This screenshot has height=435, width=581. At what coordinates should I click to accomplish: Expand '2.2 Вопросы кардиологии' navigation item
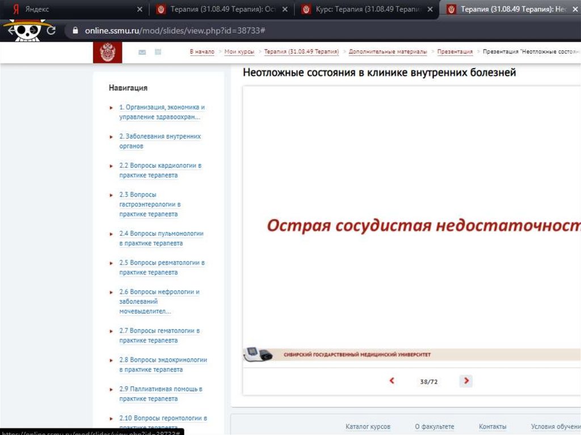111,166
